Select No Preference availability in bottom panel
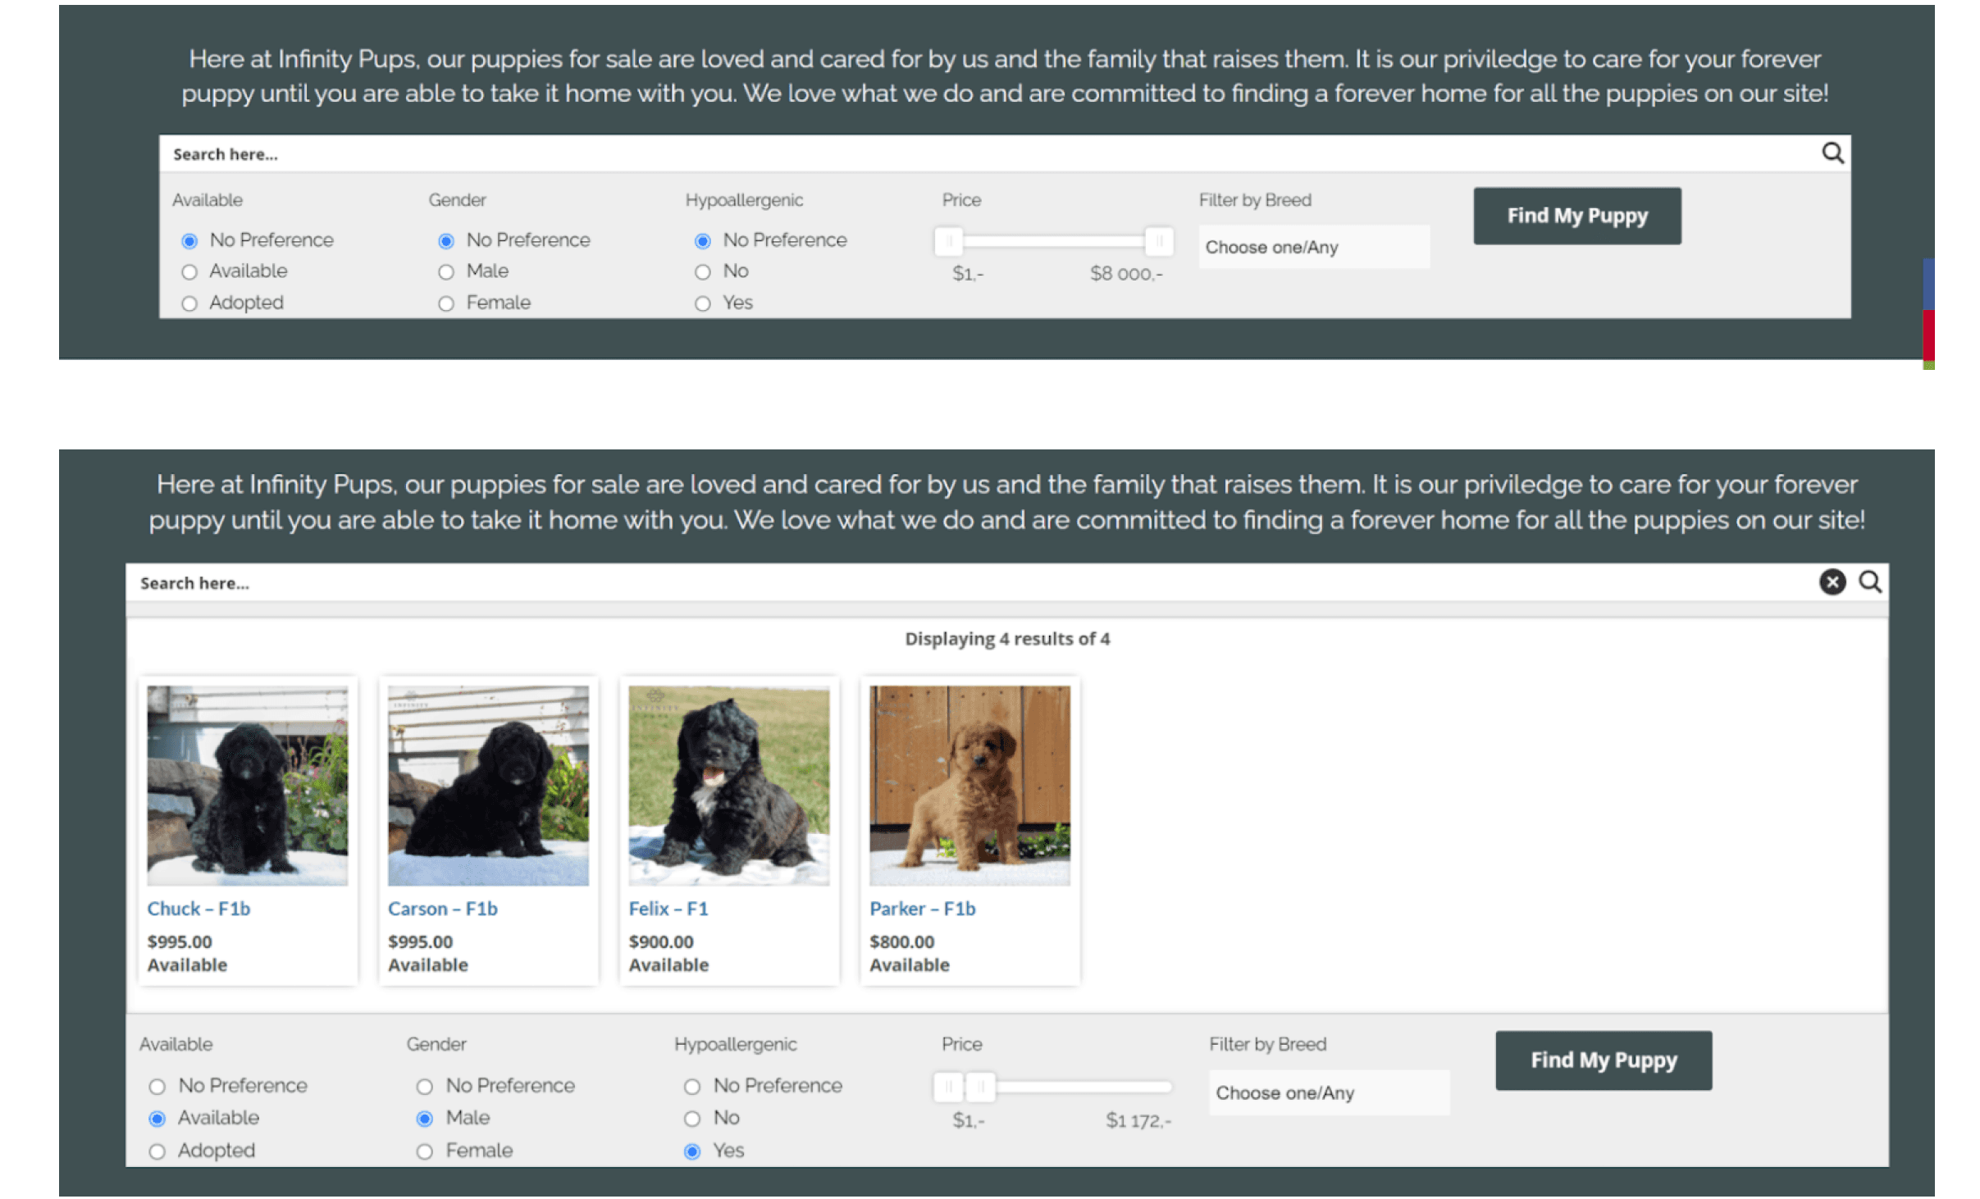 [157, 1087]
